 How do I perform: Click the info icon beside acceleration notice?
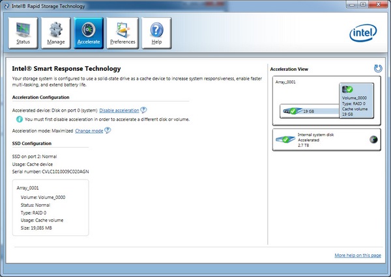(x=19, y=120)
